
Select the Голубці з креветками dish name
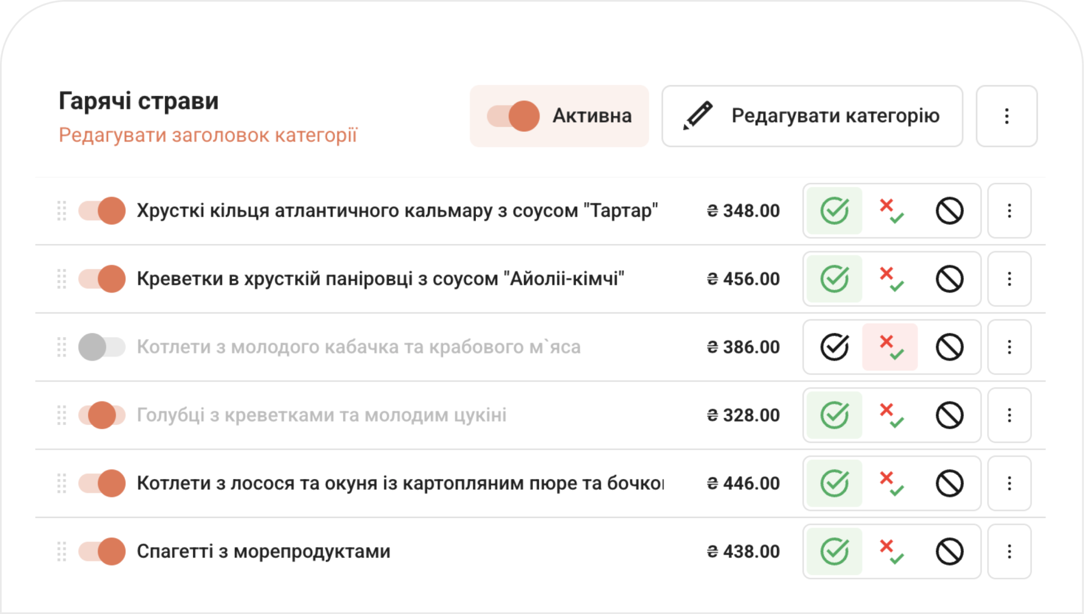tap(321, 415)
